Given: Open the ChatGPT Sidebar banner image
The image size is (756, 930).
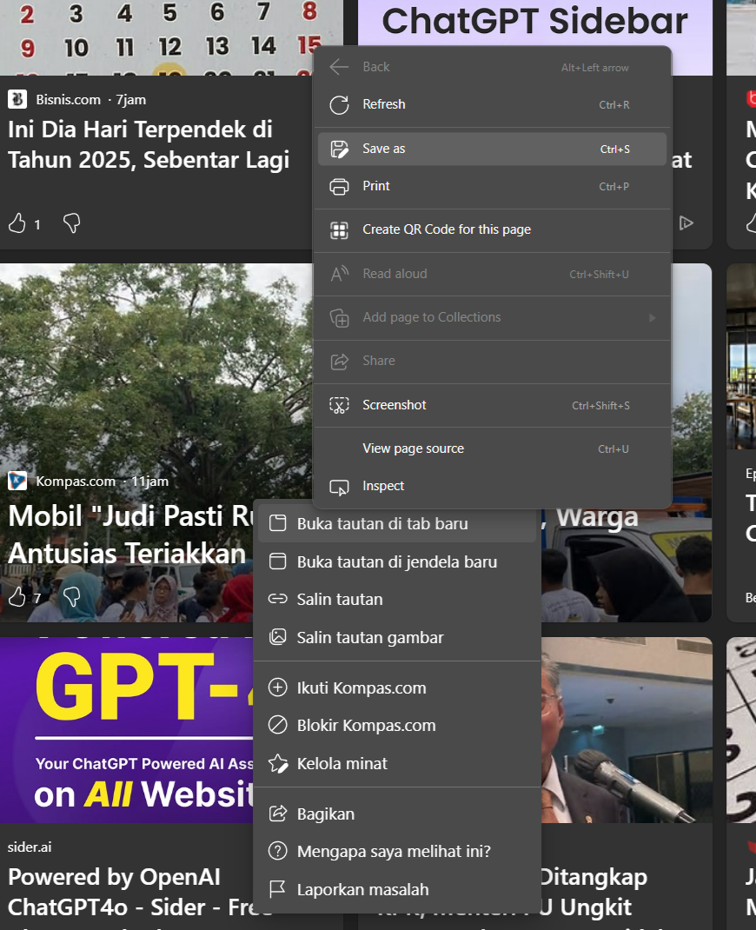Looking at the screenshot, I should click(535, 23).
